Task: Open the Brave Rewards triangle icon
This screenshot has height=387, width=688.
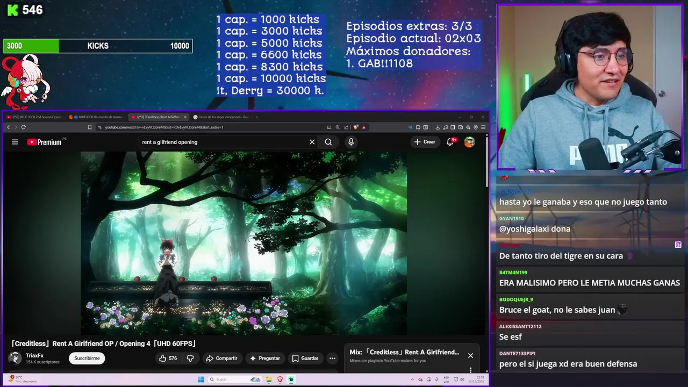Action: [364, 127]
